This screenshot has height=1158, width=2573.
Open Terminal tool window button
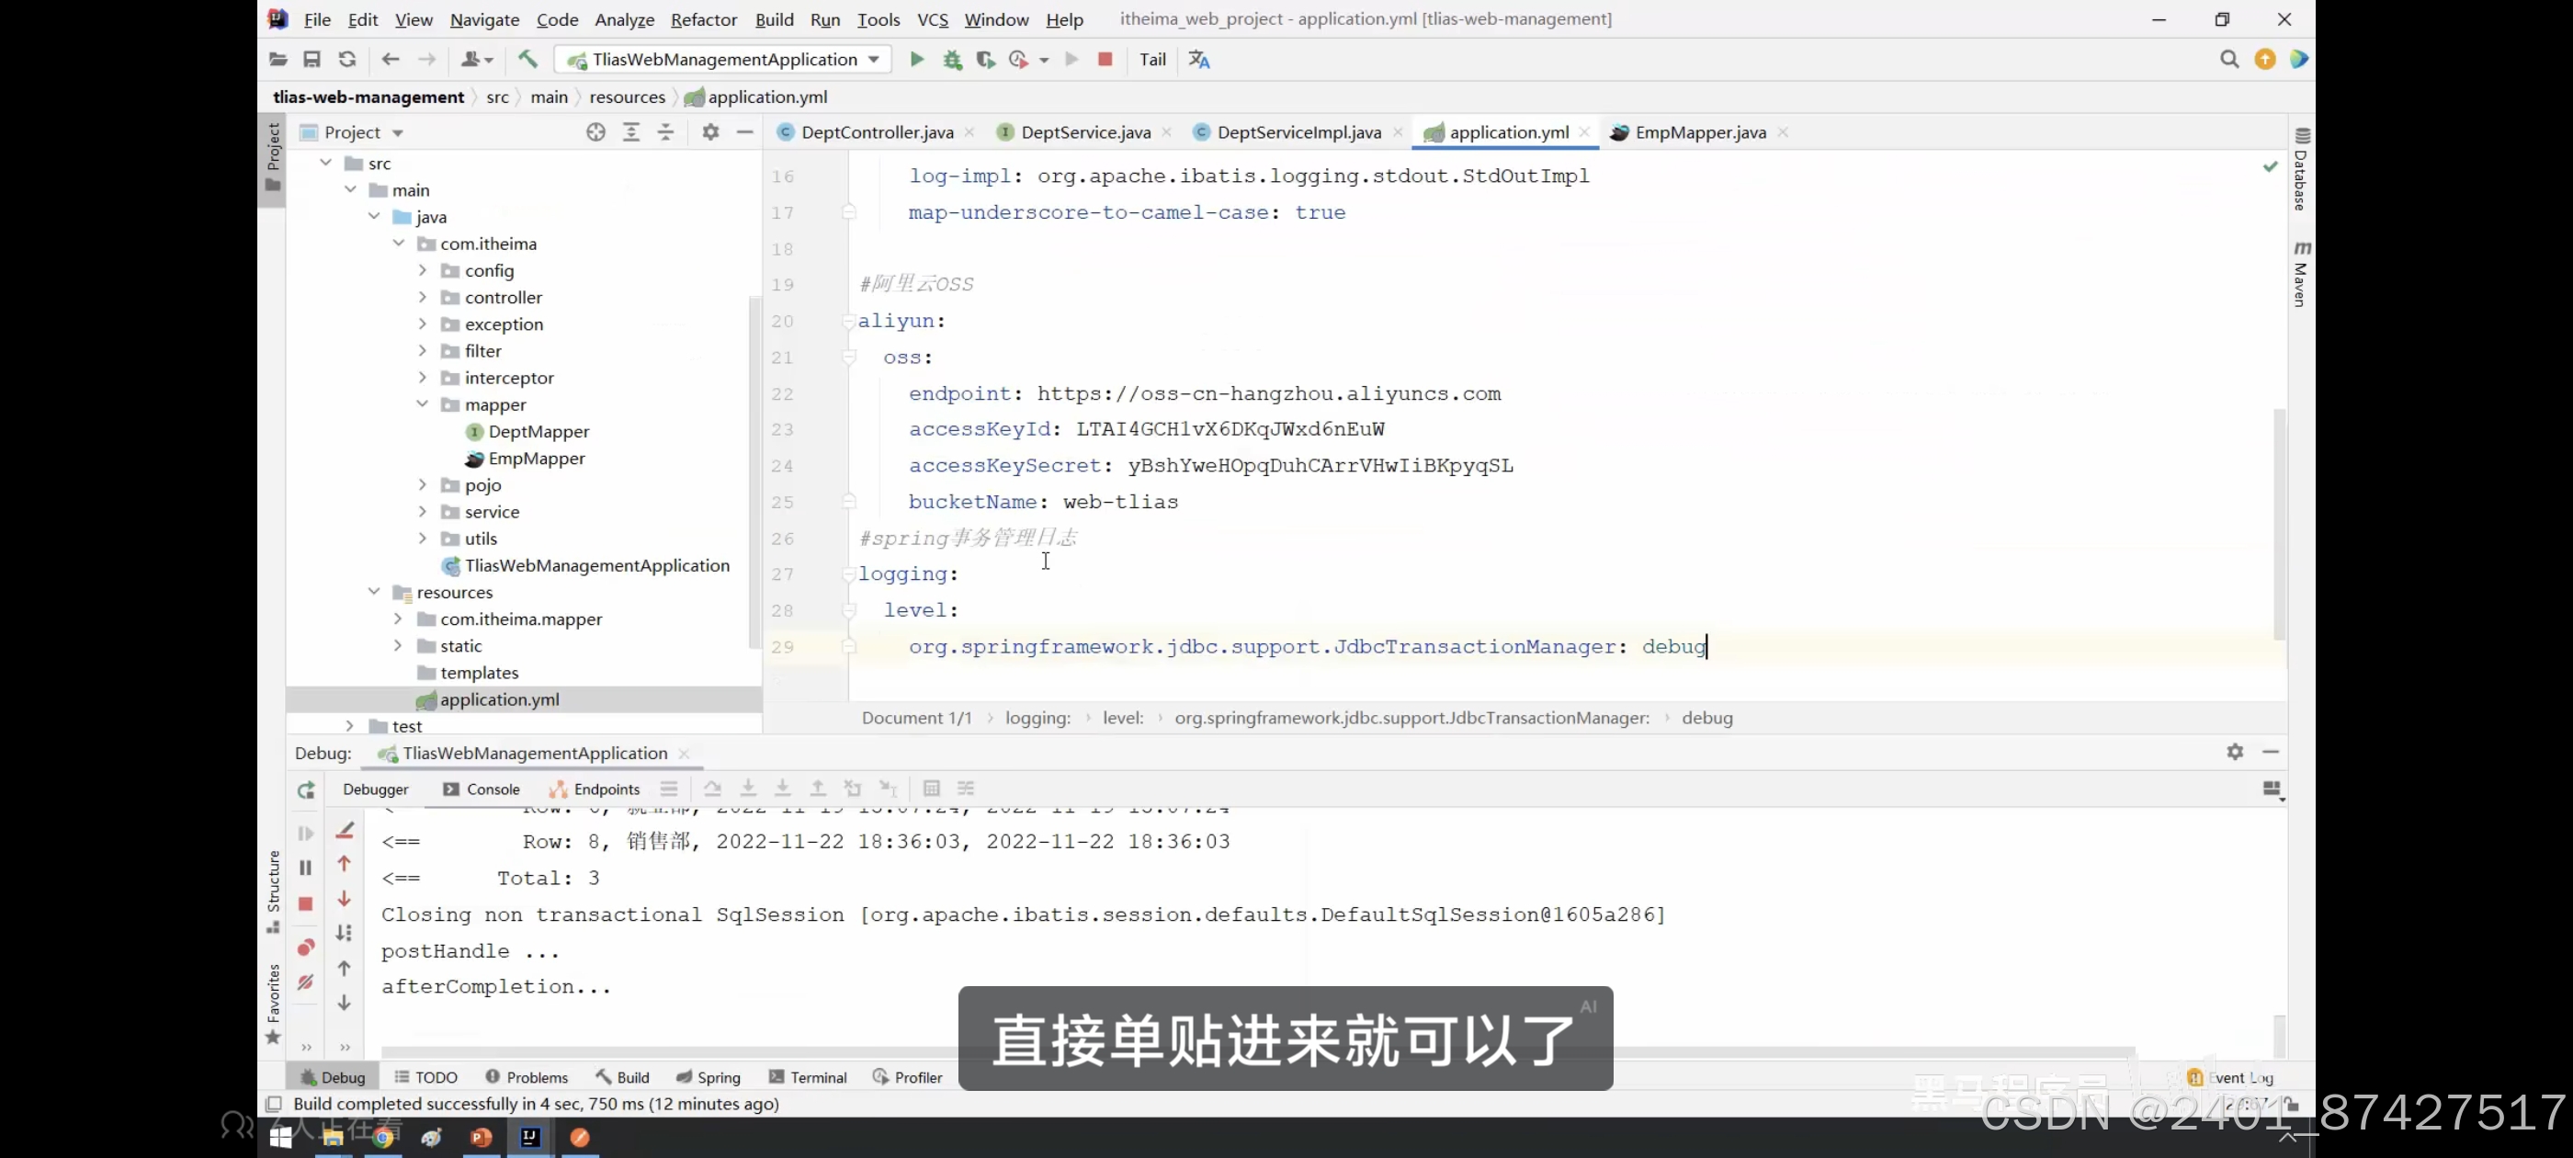808,1077
